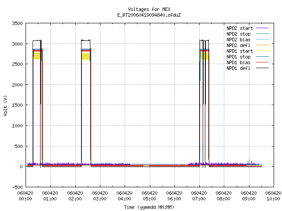Viewport: 282px width, 211px height.
Task: Click the y-axis tick value 2500
Action: coord(17,64)
